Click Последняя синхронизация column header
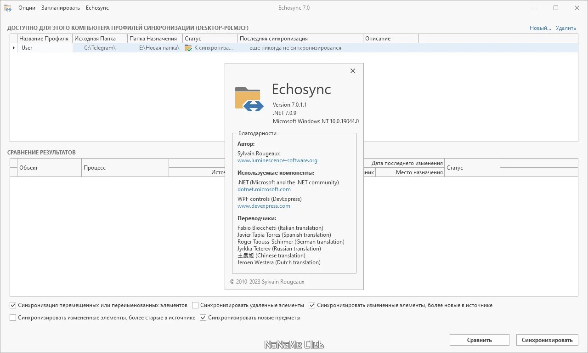This screenshot has width=588, height=353. tap(300, 39)
